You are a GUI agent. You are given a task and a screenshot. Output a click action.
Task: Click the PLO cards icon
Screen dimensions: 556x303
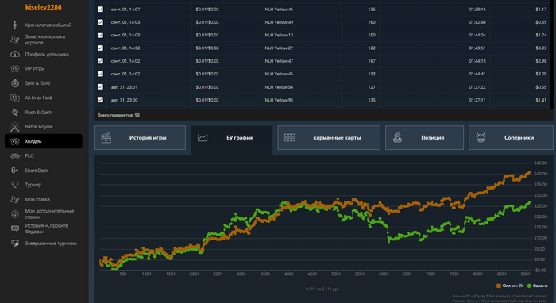click(15, 155)
